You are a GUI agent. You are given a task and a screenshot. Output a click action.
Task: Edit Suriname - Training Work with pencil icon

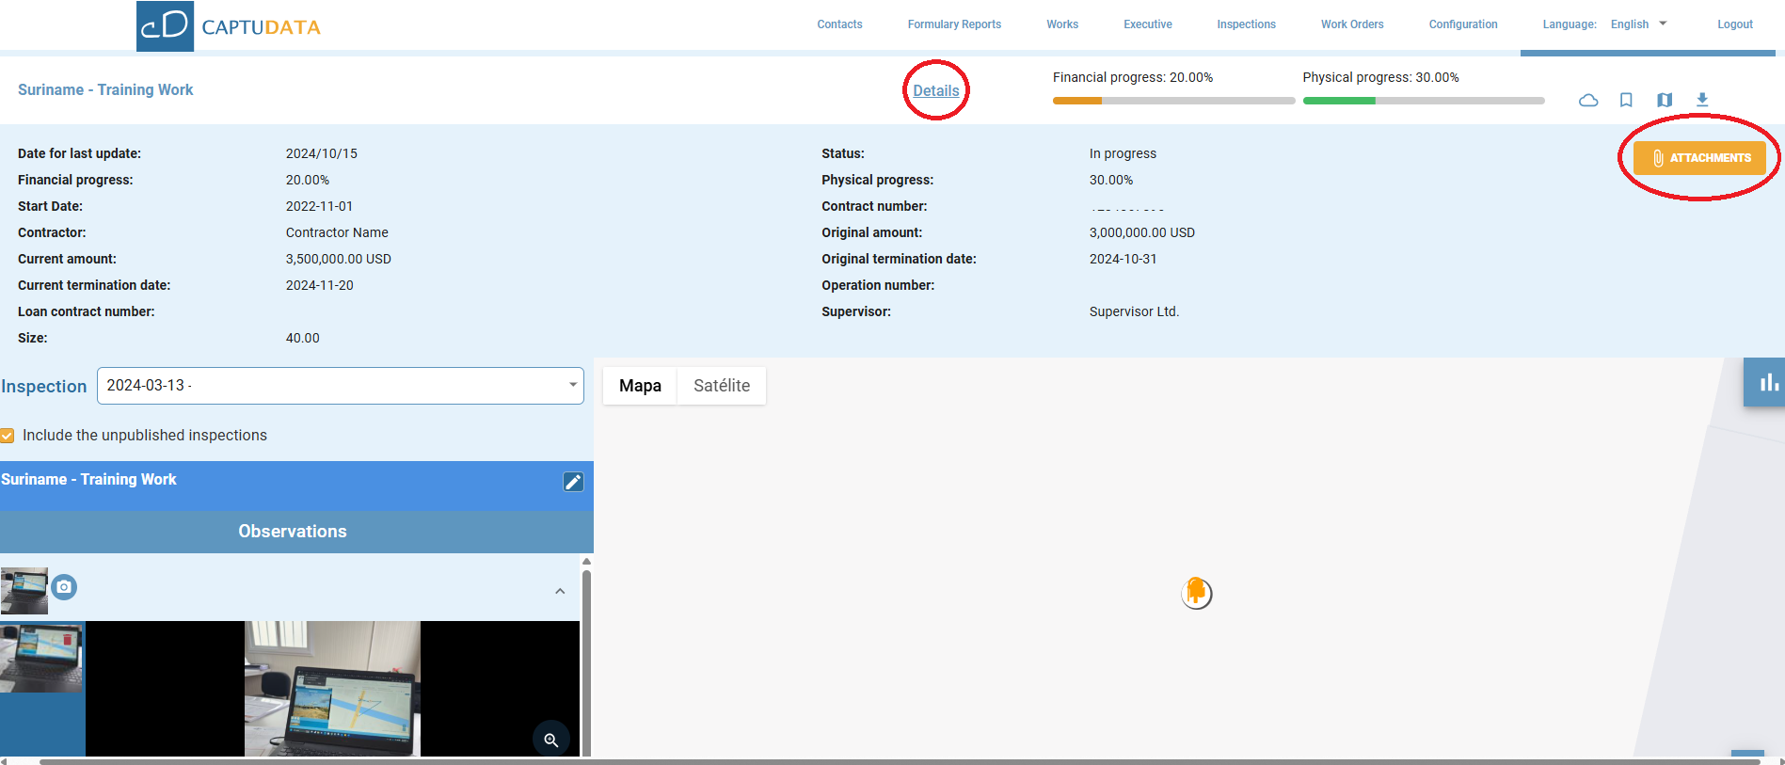(573, 482)
